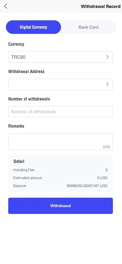Click the bold Withdrawal Address heading label

(x=27, y=72)
